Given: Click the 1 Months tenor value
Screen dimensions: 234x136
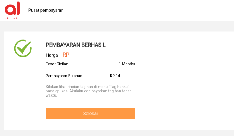Looking at the screenshot, I should (x=127, y=64).
